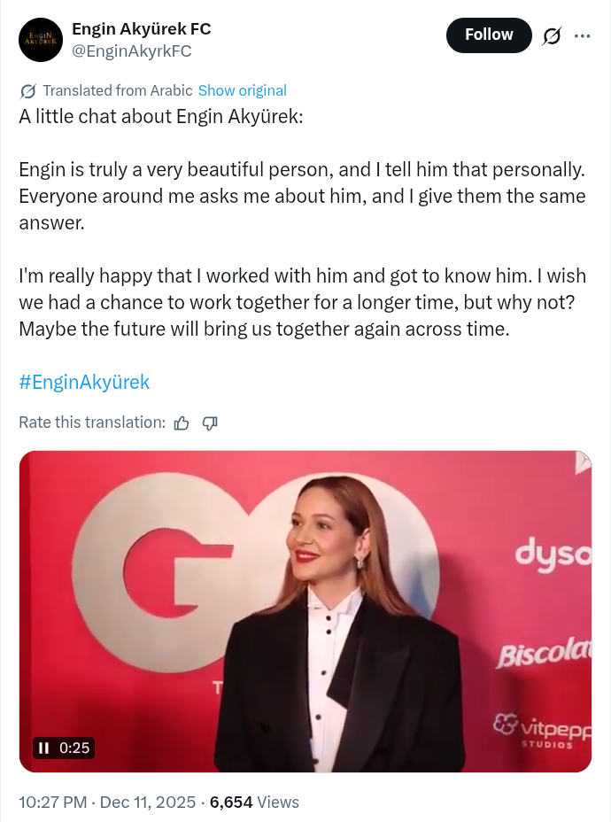
Task: Rate the translation with thumbs up
Action: 182,423
